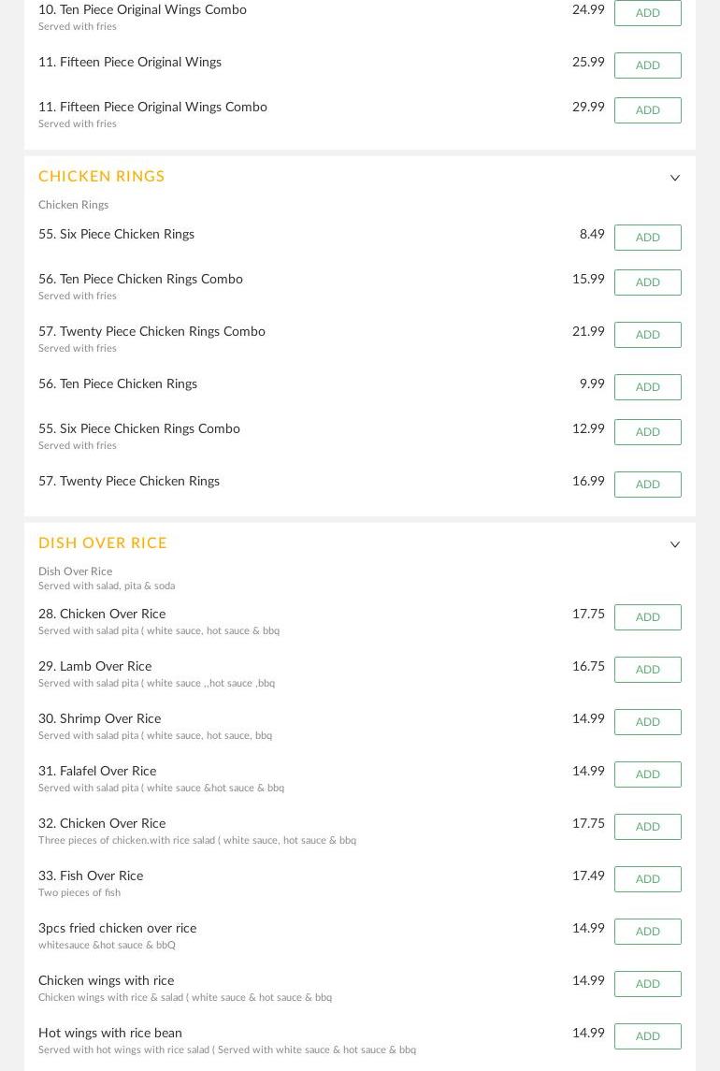
Task: Add item 28 Chicken Over Rice
Action: pos(647,617)
